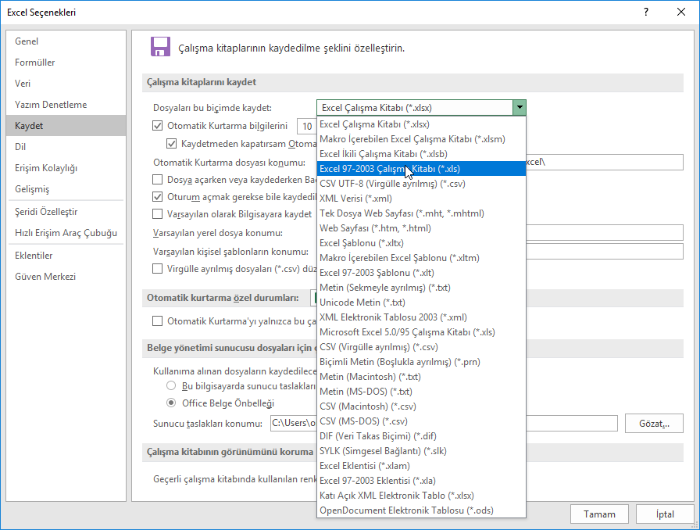
Task: Choose Excel Şablonu (*.xltx)
Action: click(421, 243)
